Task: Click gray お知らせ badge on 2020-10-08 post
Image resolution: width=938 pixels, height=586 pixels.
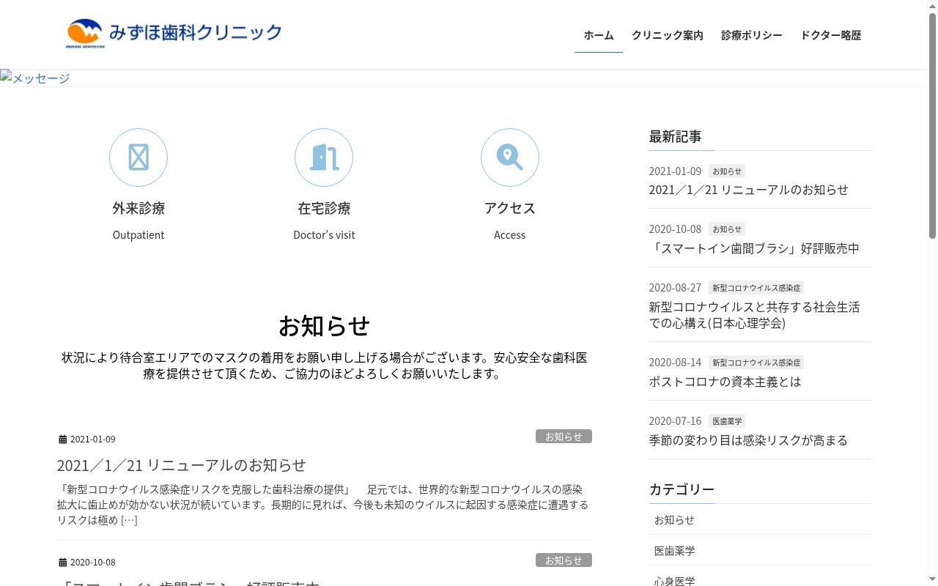Action: pos(564,560)
